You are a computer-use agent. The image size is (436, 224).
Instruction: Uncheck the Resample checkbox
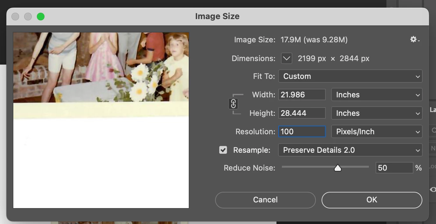(x=223, y=150)
